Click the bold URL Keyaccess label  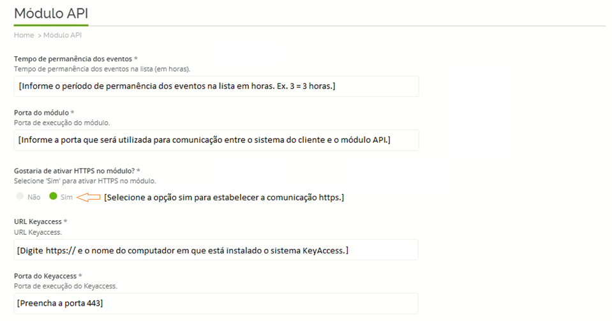(38, 222)
